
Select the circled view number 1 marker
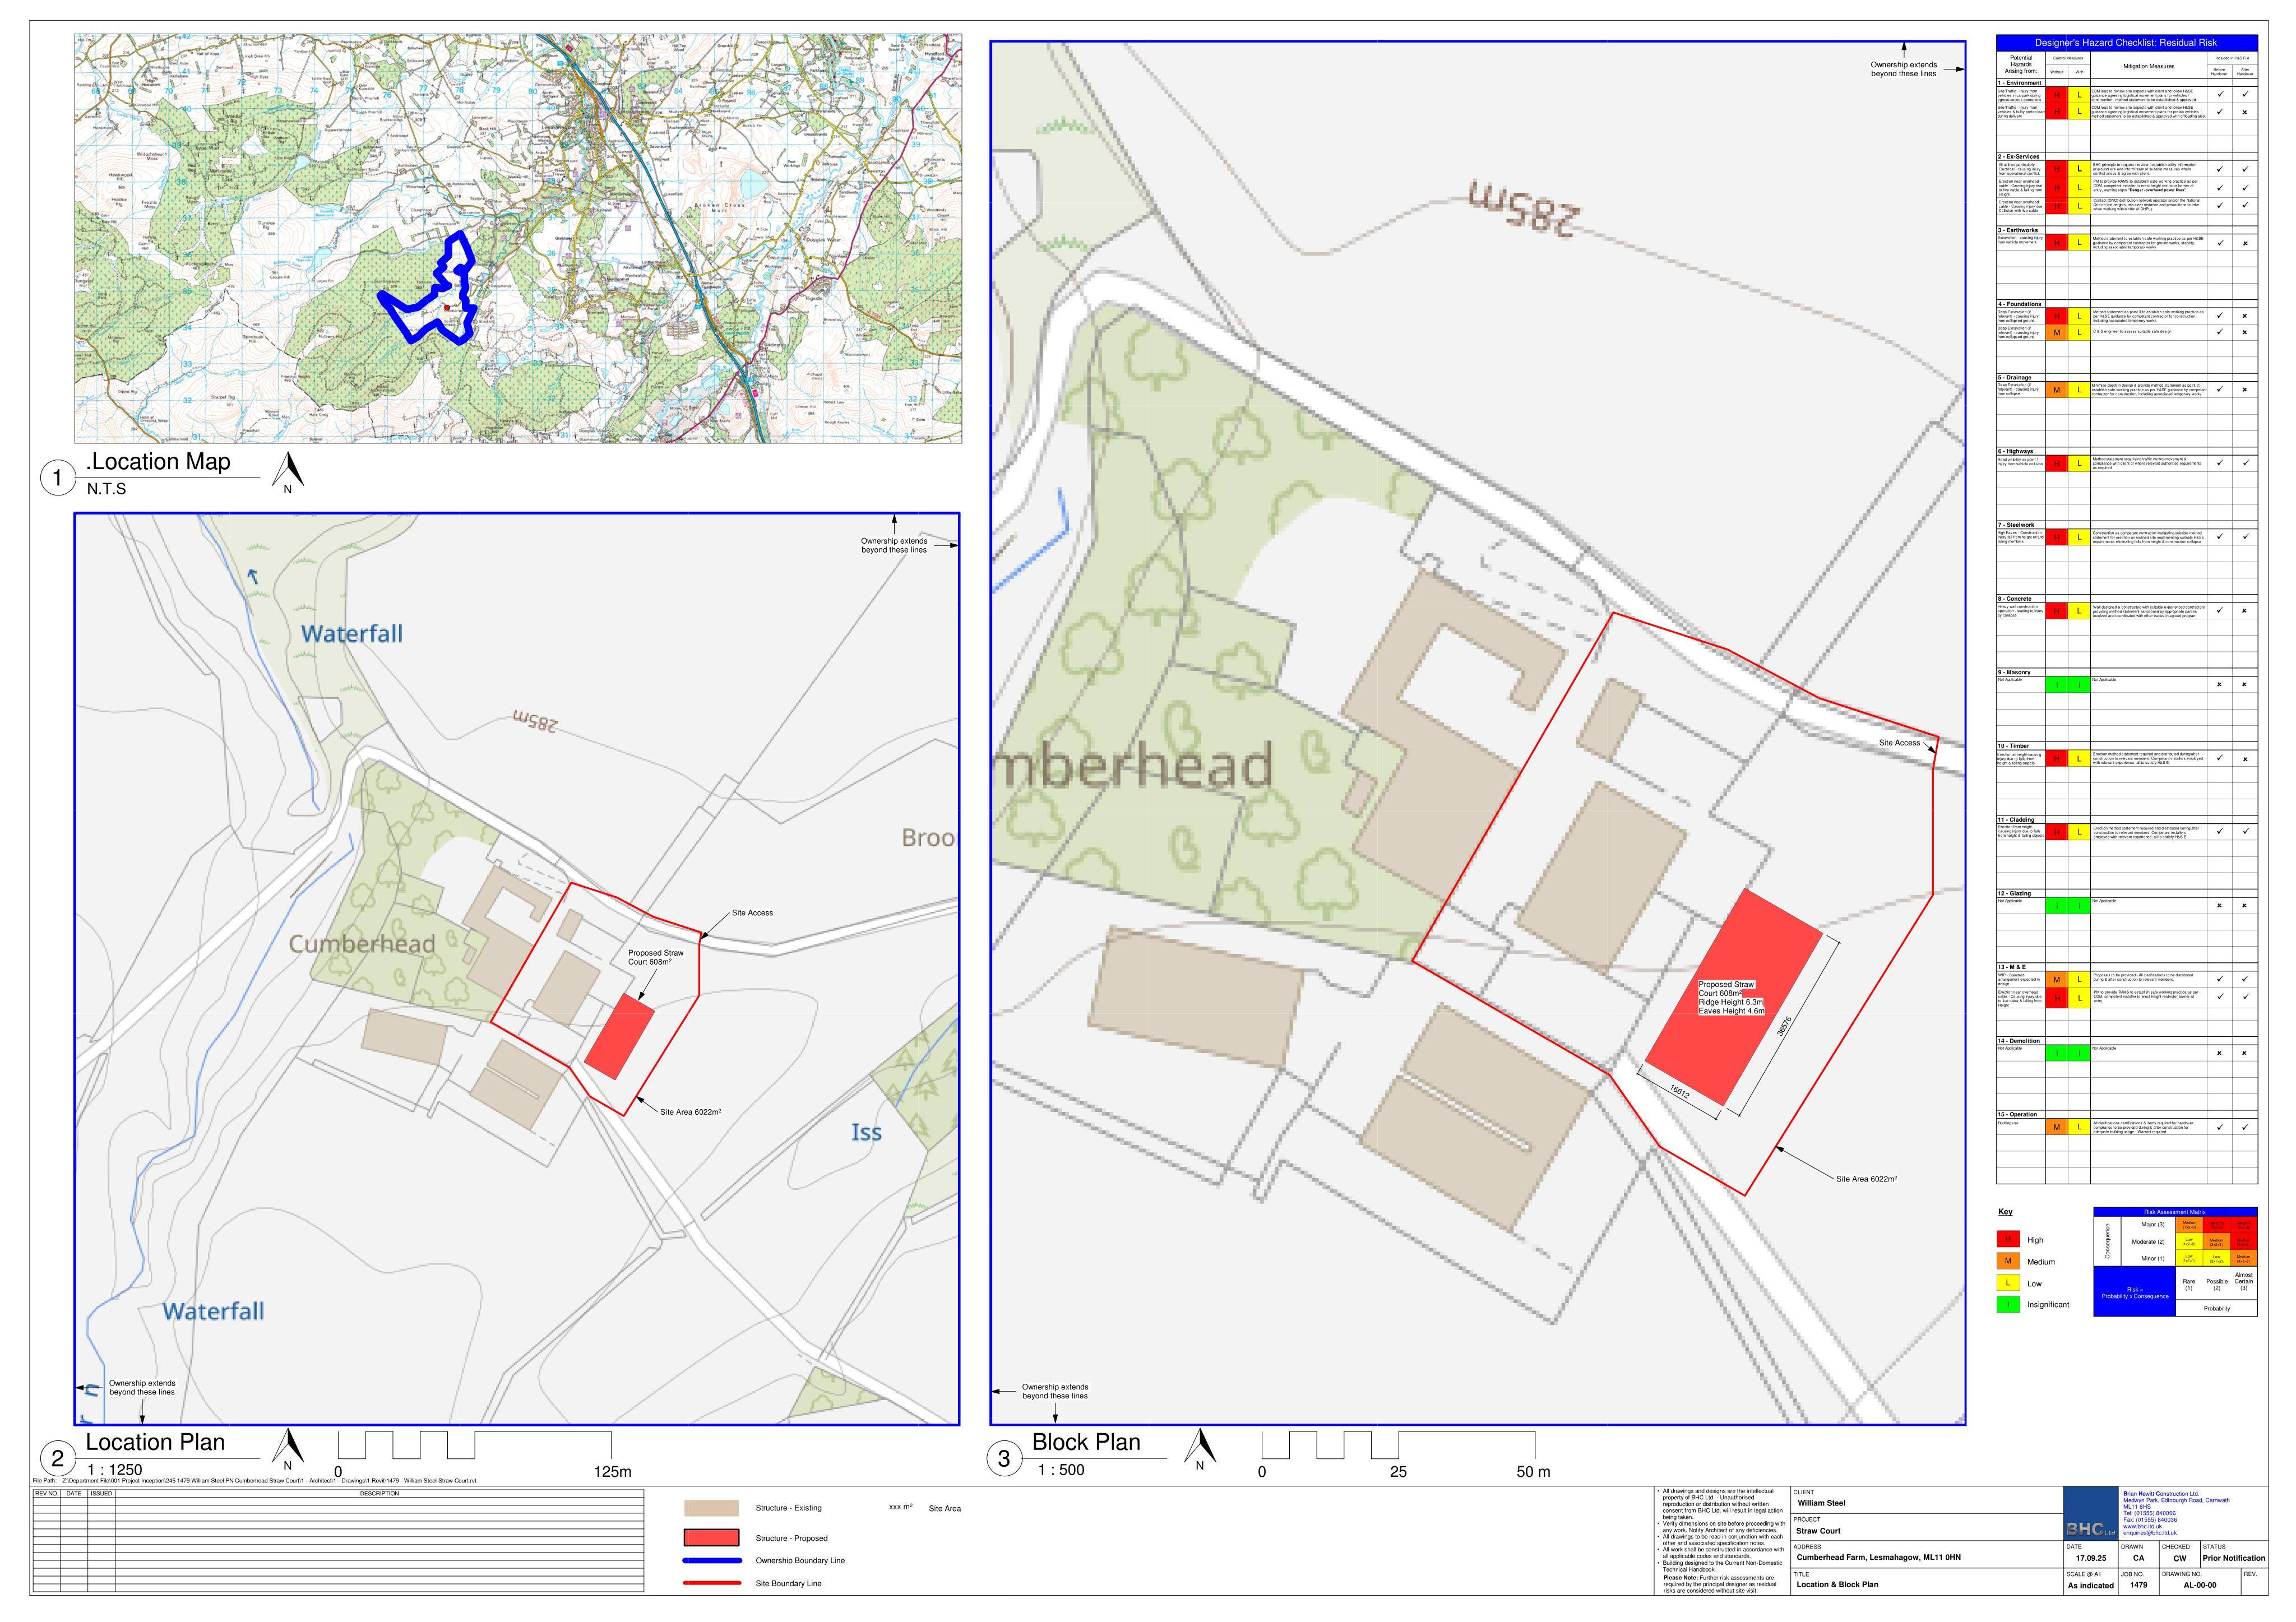pos(58,478)
